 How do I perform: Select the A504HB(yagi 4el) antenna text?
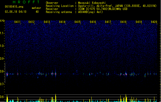click(x=90, y=12)
